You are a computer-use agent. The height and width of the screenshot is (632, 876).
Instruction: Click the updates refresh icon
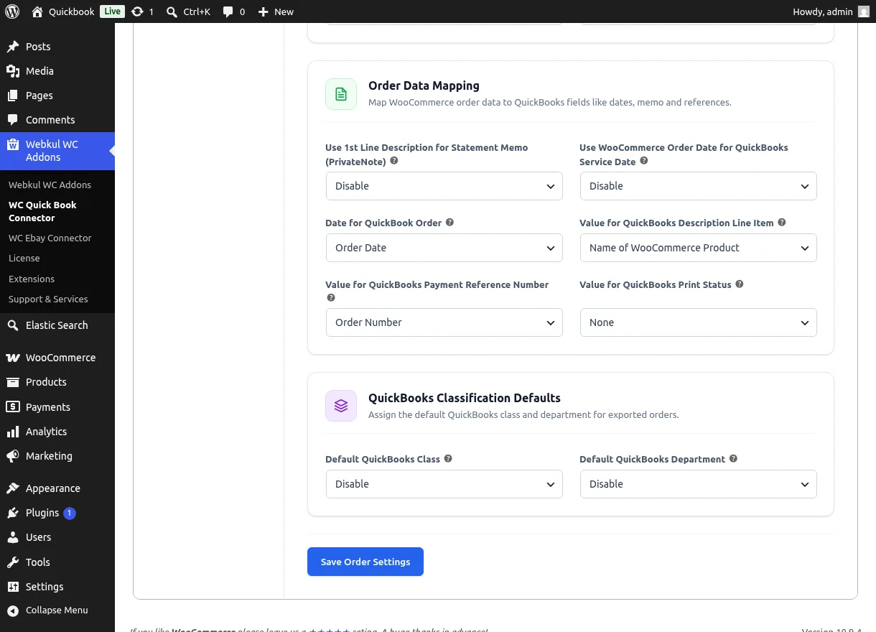tap(137, 11)
